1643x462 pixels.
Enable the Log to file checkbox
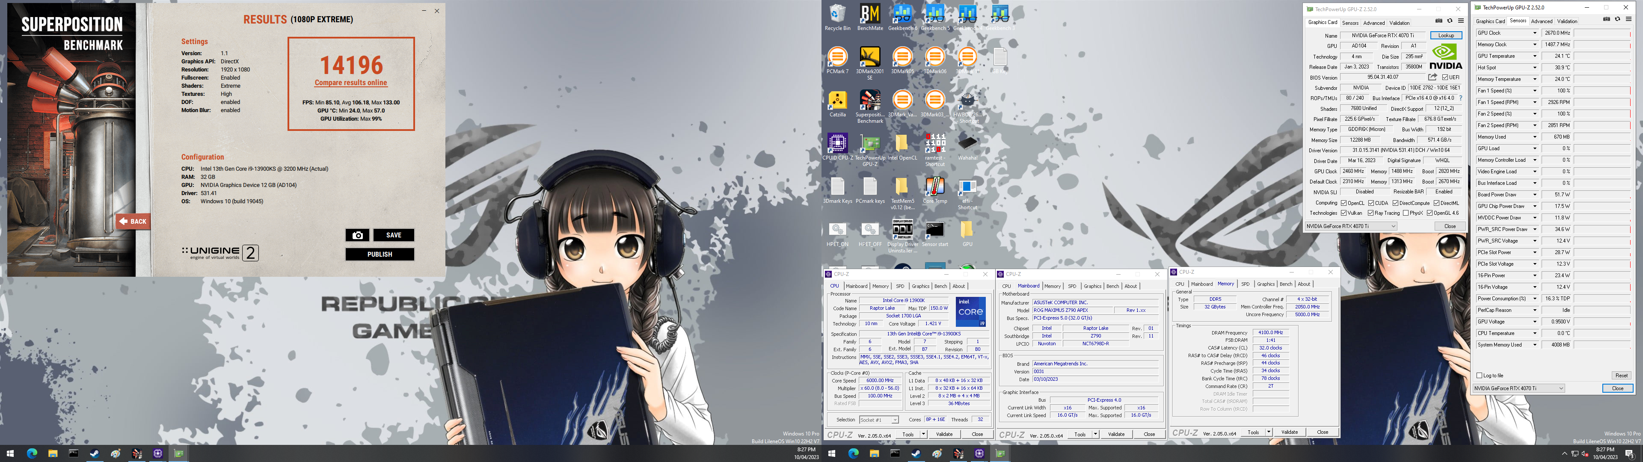1480,375
